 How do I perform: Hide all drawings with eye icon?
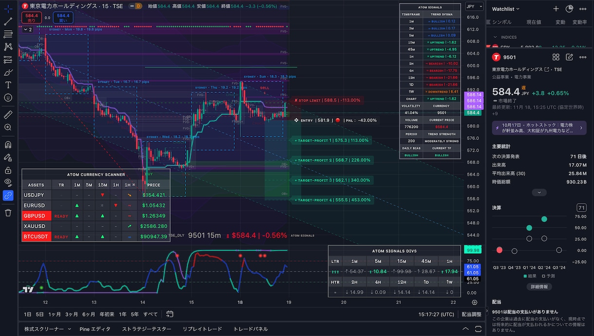point(8,183)
